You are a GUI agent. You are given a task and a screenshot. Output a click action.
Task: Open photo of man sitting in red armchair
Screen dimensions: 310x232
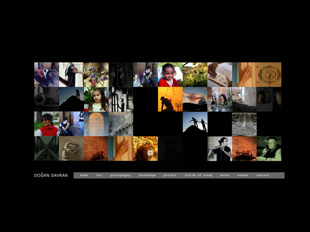click(x=46, y=75)
